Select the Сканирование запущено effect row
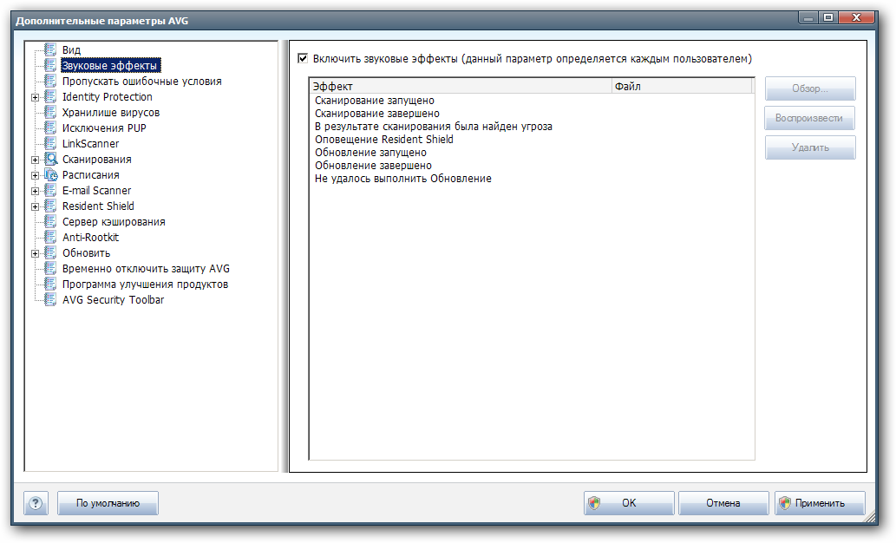 pyautogui.click(x=532, y=101)
